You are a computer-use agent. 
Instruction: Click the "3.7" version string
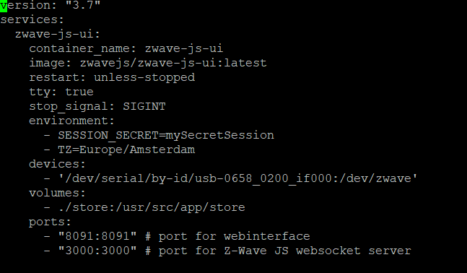tap(83, 5)
